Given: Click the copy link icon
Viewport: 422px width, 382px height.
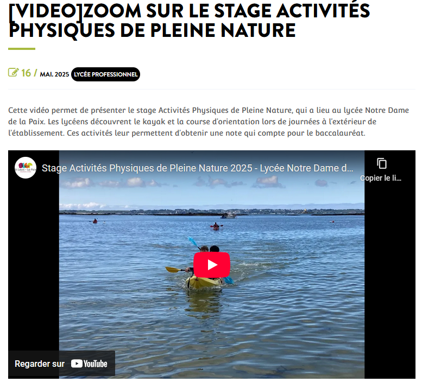Looking at the screenshot, I should pos(382,163).
